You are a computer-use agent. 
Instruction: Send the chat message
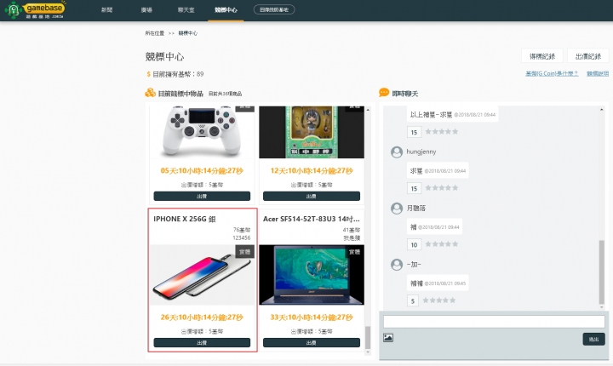point(593,339)
